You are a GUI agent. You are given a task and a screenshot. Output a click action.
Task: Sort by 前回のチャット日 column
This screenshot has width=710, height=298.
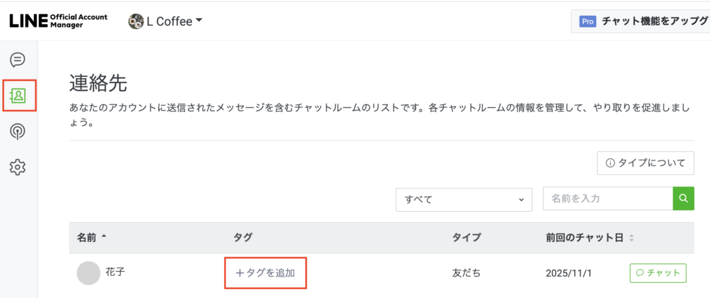pos(589,237)
